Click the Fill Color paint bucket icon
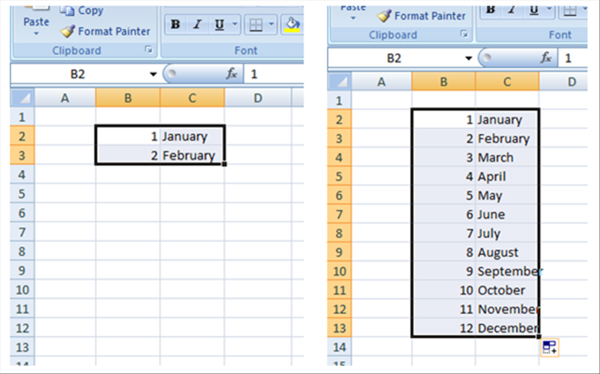 pyautogui.click(x=292, y=21)
